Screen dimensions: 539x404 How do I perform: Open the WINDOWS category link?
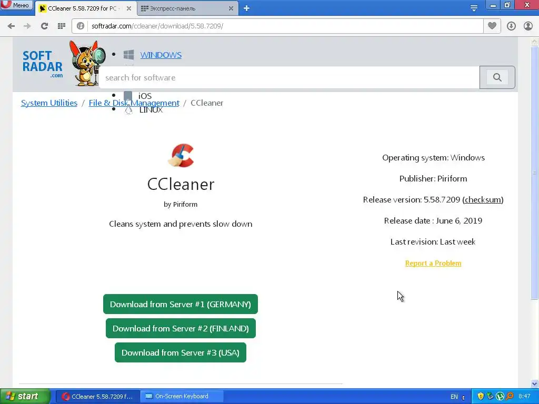[x=161, y=55]
